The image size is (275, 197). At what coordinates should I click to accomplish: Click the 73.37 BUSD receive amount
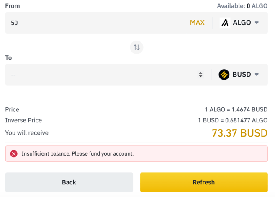(x=239, y=133)
